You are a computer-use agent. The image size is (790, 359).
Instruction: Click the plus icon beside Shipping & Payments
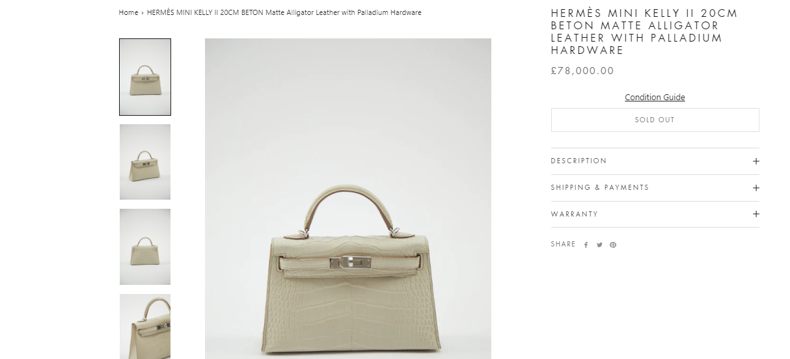click(756, 188)
